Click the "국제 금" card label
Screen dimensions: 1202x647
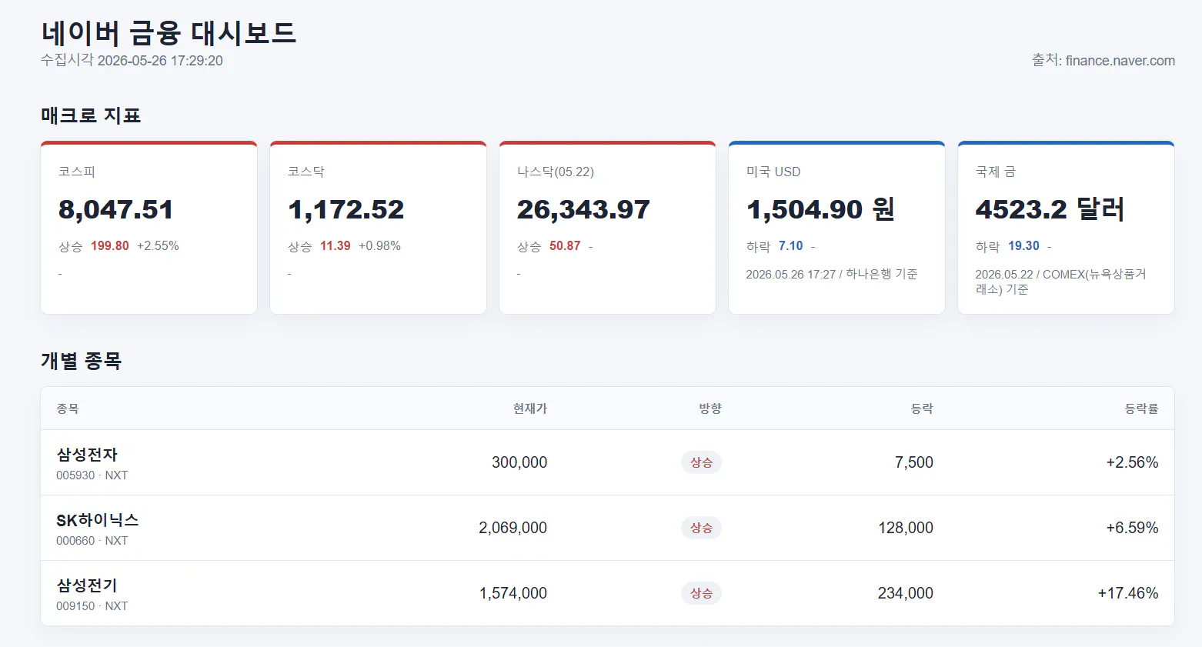(x=996, y=172)
